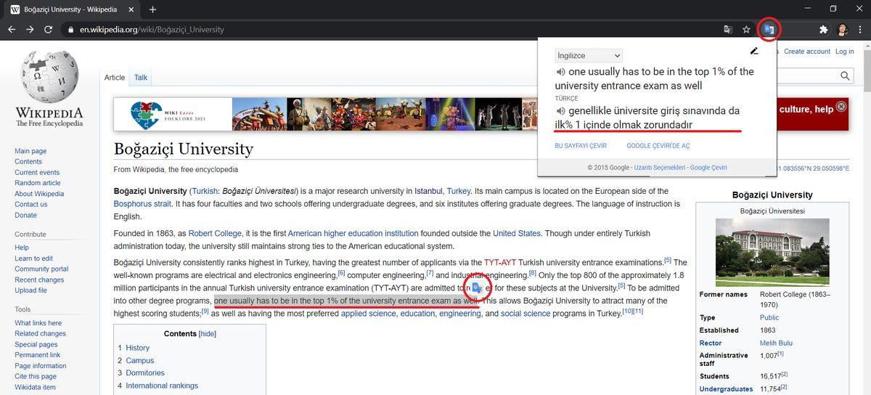Jump to Campus section in Contents
871x395 pixels.
[x=139, y=360]
